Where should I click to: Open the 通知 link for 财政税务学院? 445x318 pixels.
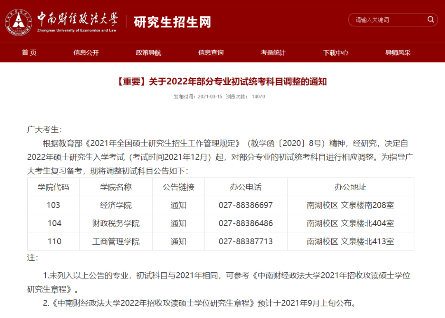(178, 223)
